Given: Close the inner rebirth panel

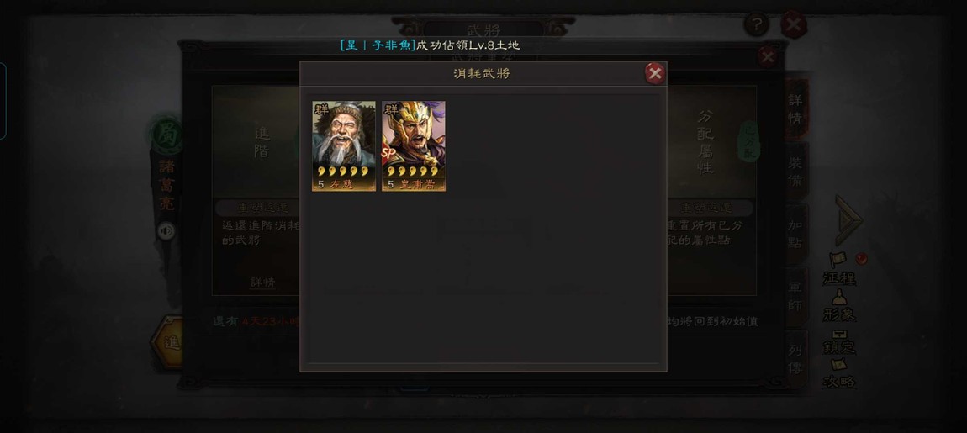Looking at the screenshot, I should pos(768,58).
